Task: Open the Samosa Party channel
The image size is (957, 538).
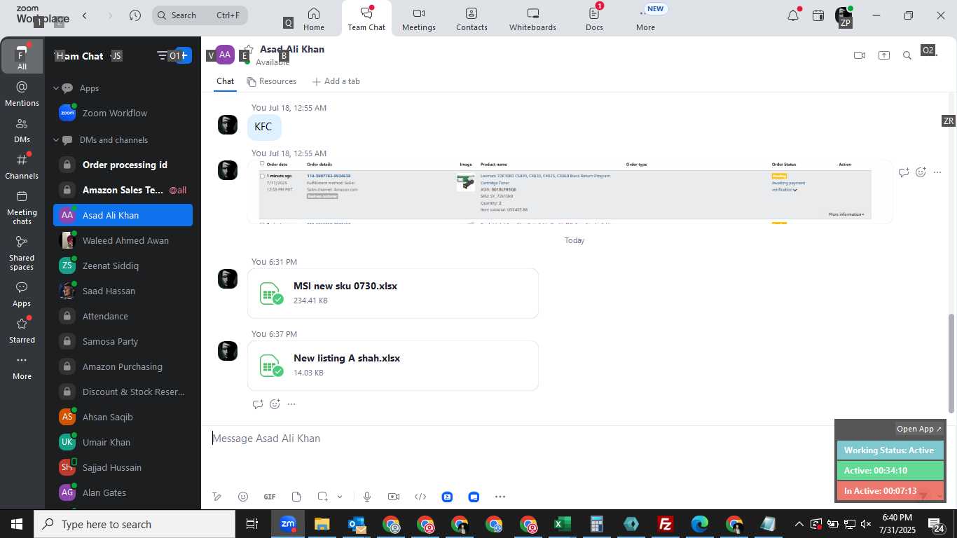Action: [x=123, y=341]
